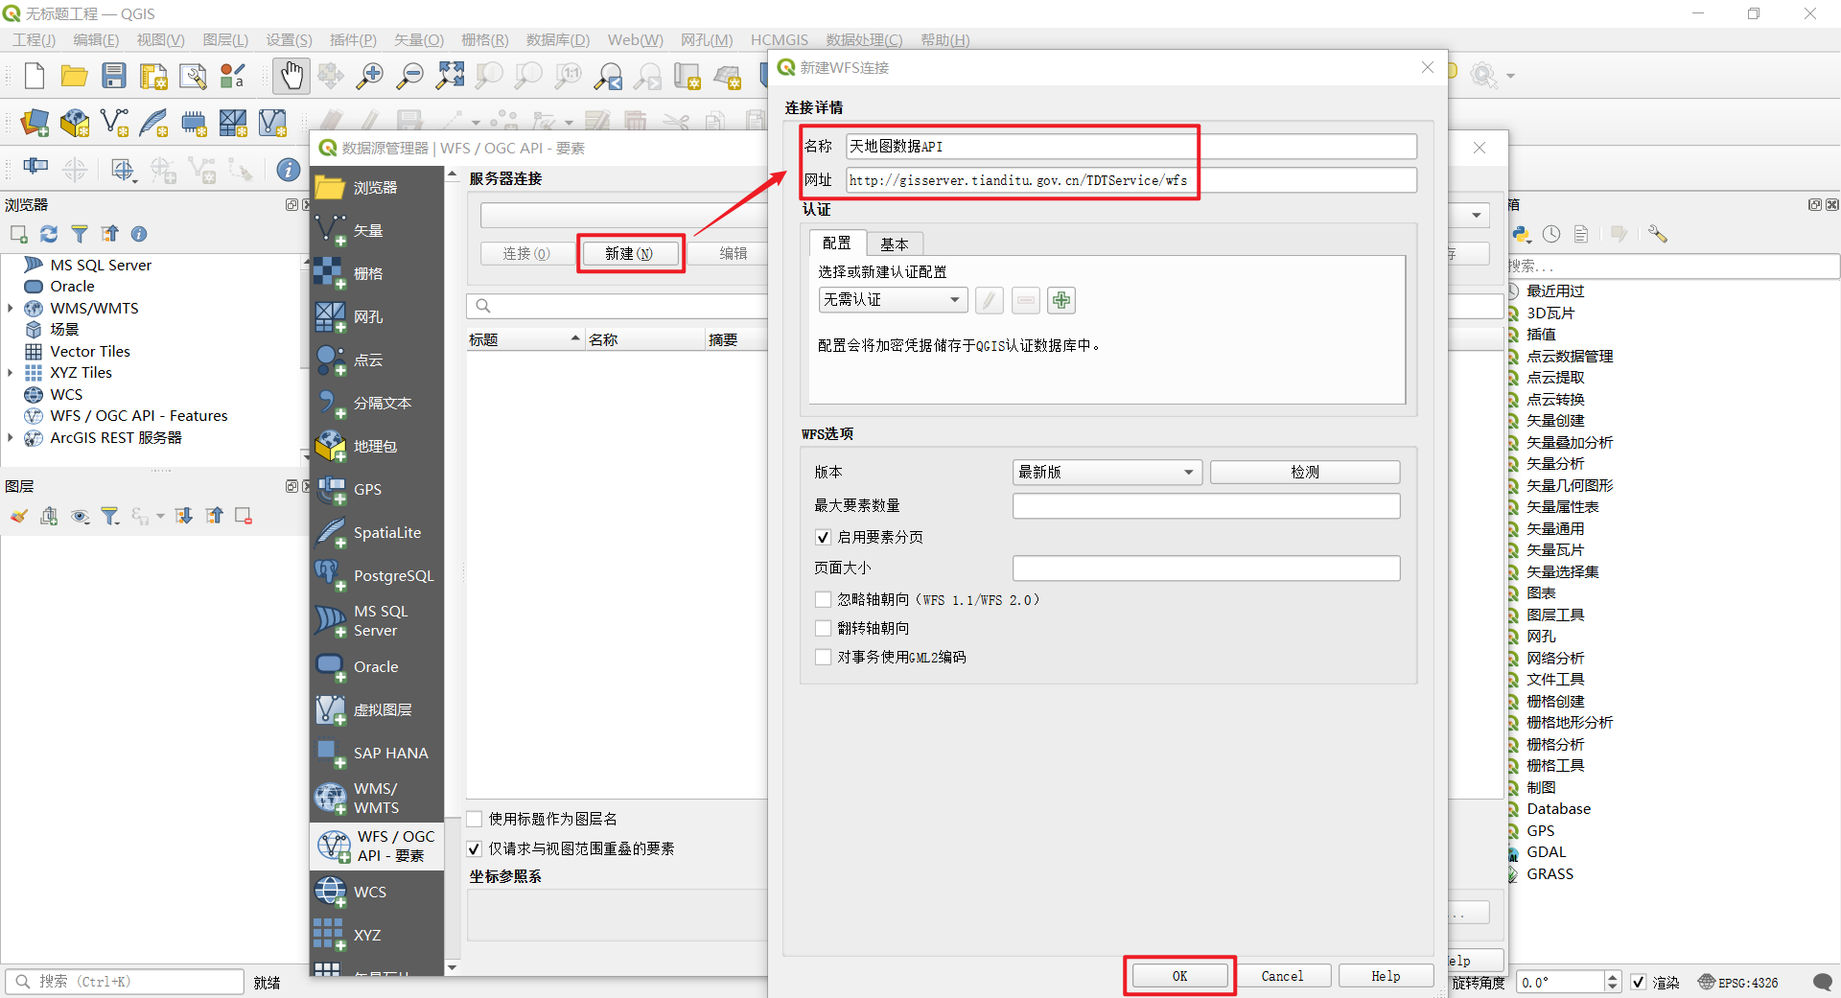
Task: Open the Project menu
Action: pos(35,40)
